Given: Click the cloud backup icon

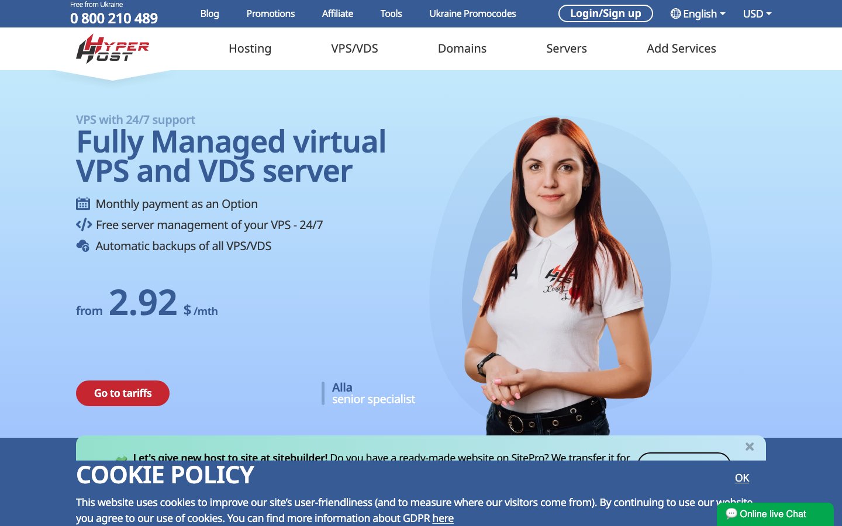Looking at the screenshot, I should [83, 245].
